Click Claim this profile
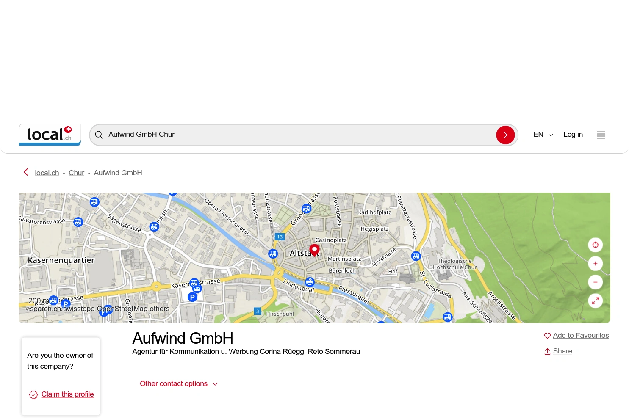The height and width of the screenshot is (419, 629). [x=67, y=394]
